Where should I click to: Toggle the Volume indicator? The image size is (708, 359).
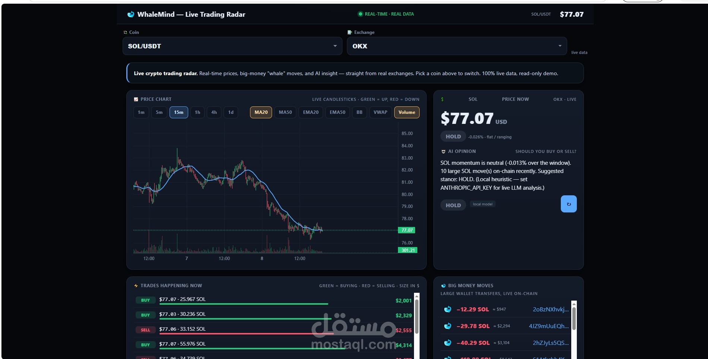pos(407,112)
